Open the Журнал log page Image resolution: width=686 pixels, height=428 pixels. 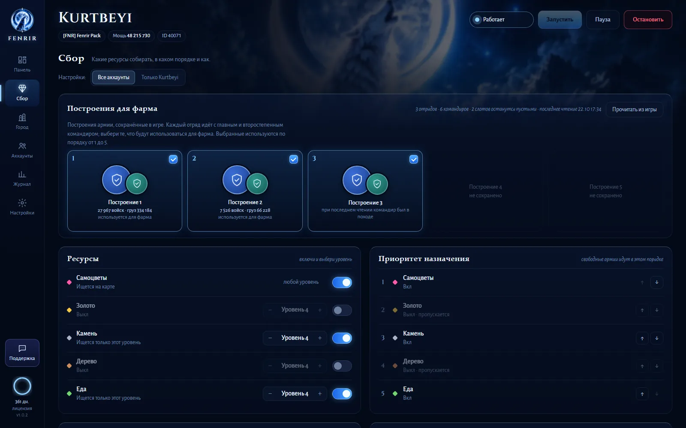pyautogui.click(x=22, y=178)
